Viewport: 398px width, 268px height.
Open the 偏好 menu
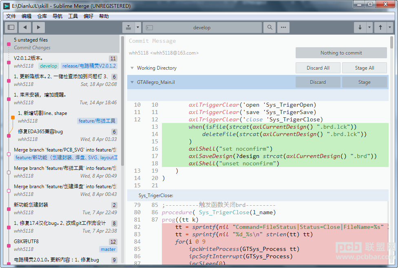pos(88,16)
